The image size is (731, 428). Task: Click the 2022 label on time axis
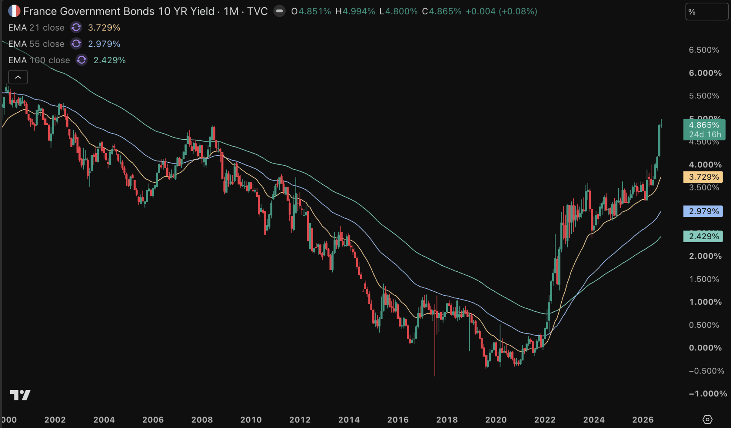pos(545,420)
